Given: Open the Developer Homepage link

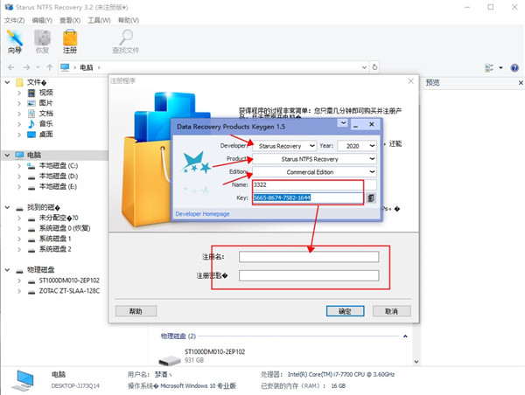Looking at the screenshot, I should (x=203, y=214).
